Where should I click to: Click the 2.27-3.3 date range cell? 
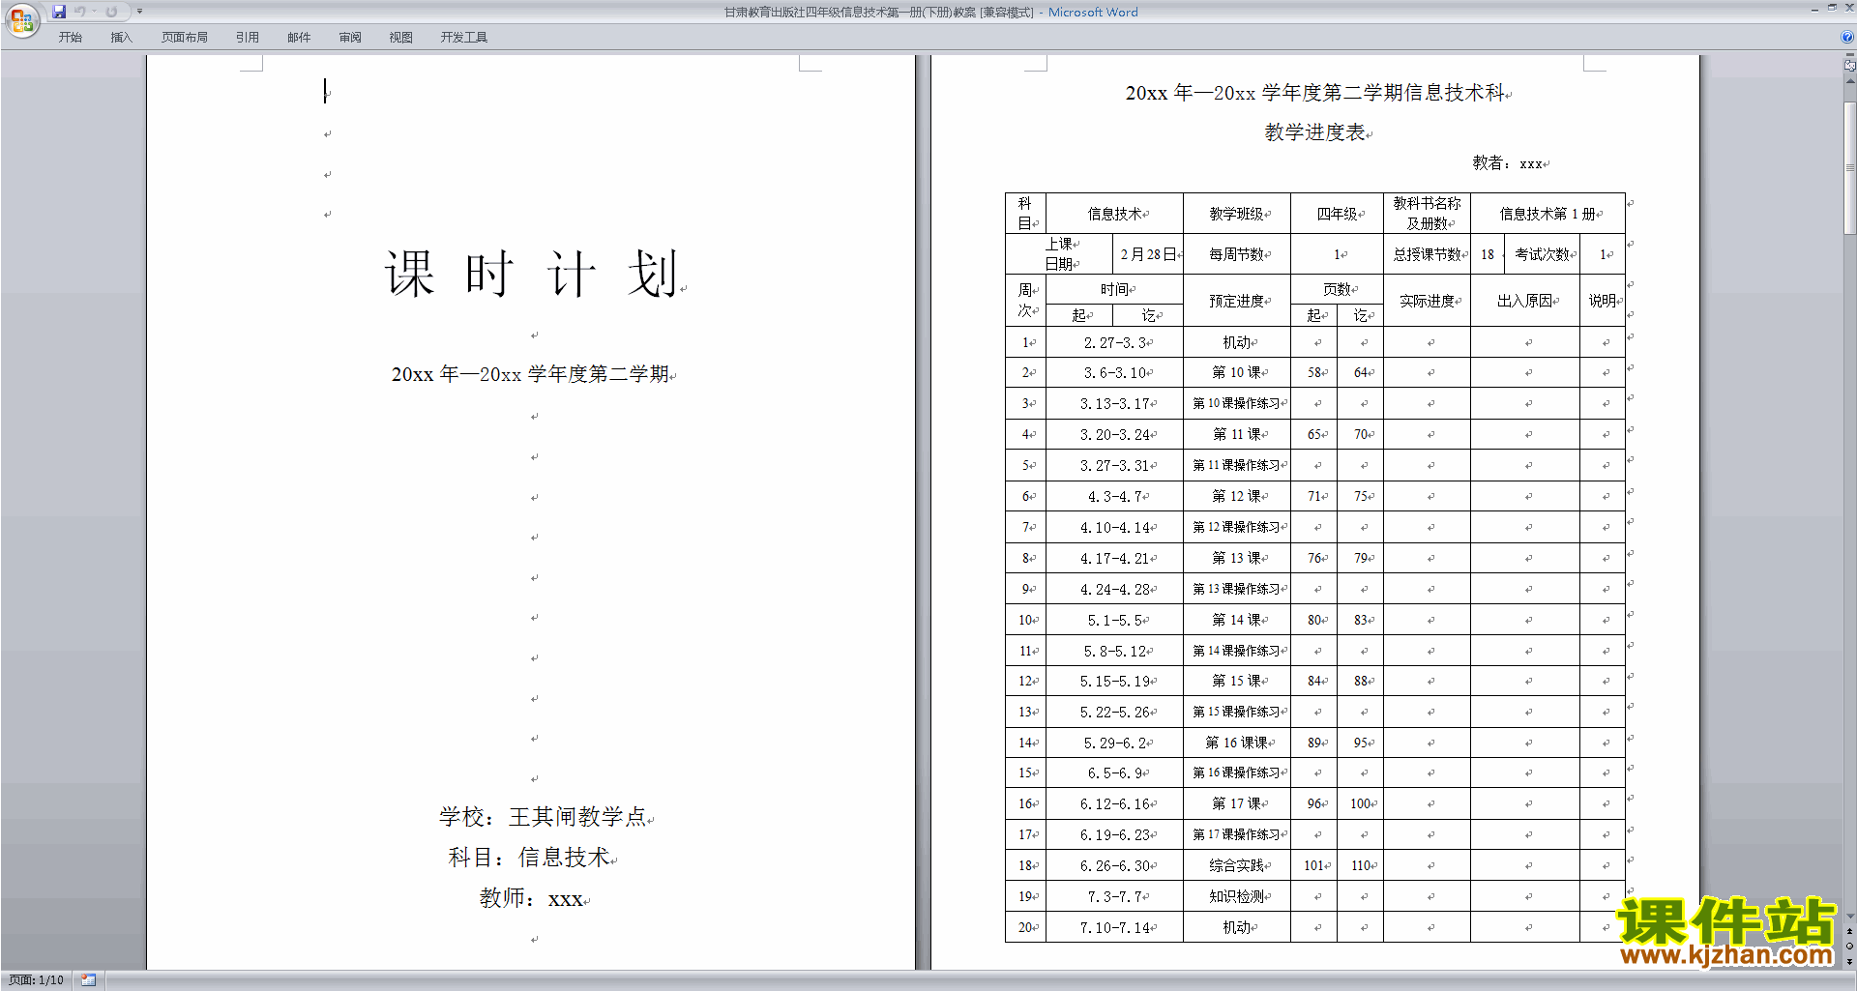pyautogui.click(x=1114, y=342)
